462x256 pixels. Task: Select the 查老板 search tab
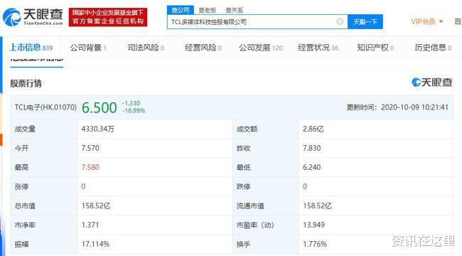[x=208, y=11]
